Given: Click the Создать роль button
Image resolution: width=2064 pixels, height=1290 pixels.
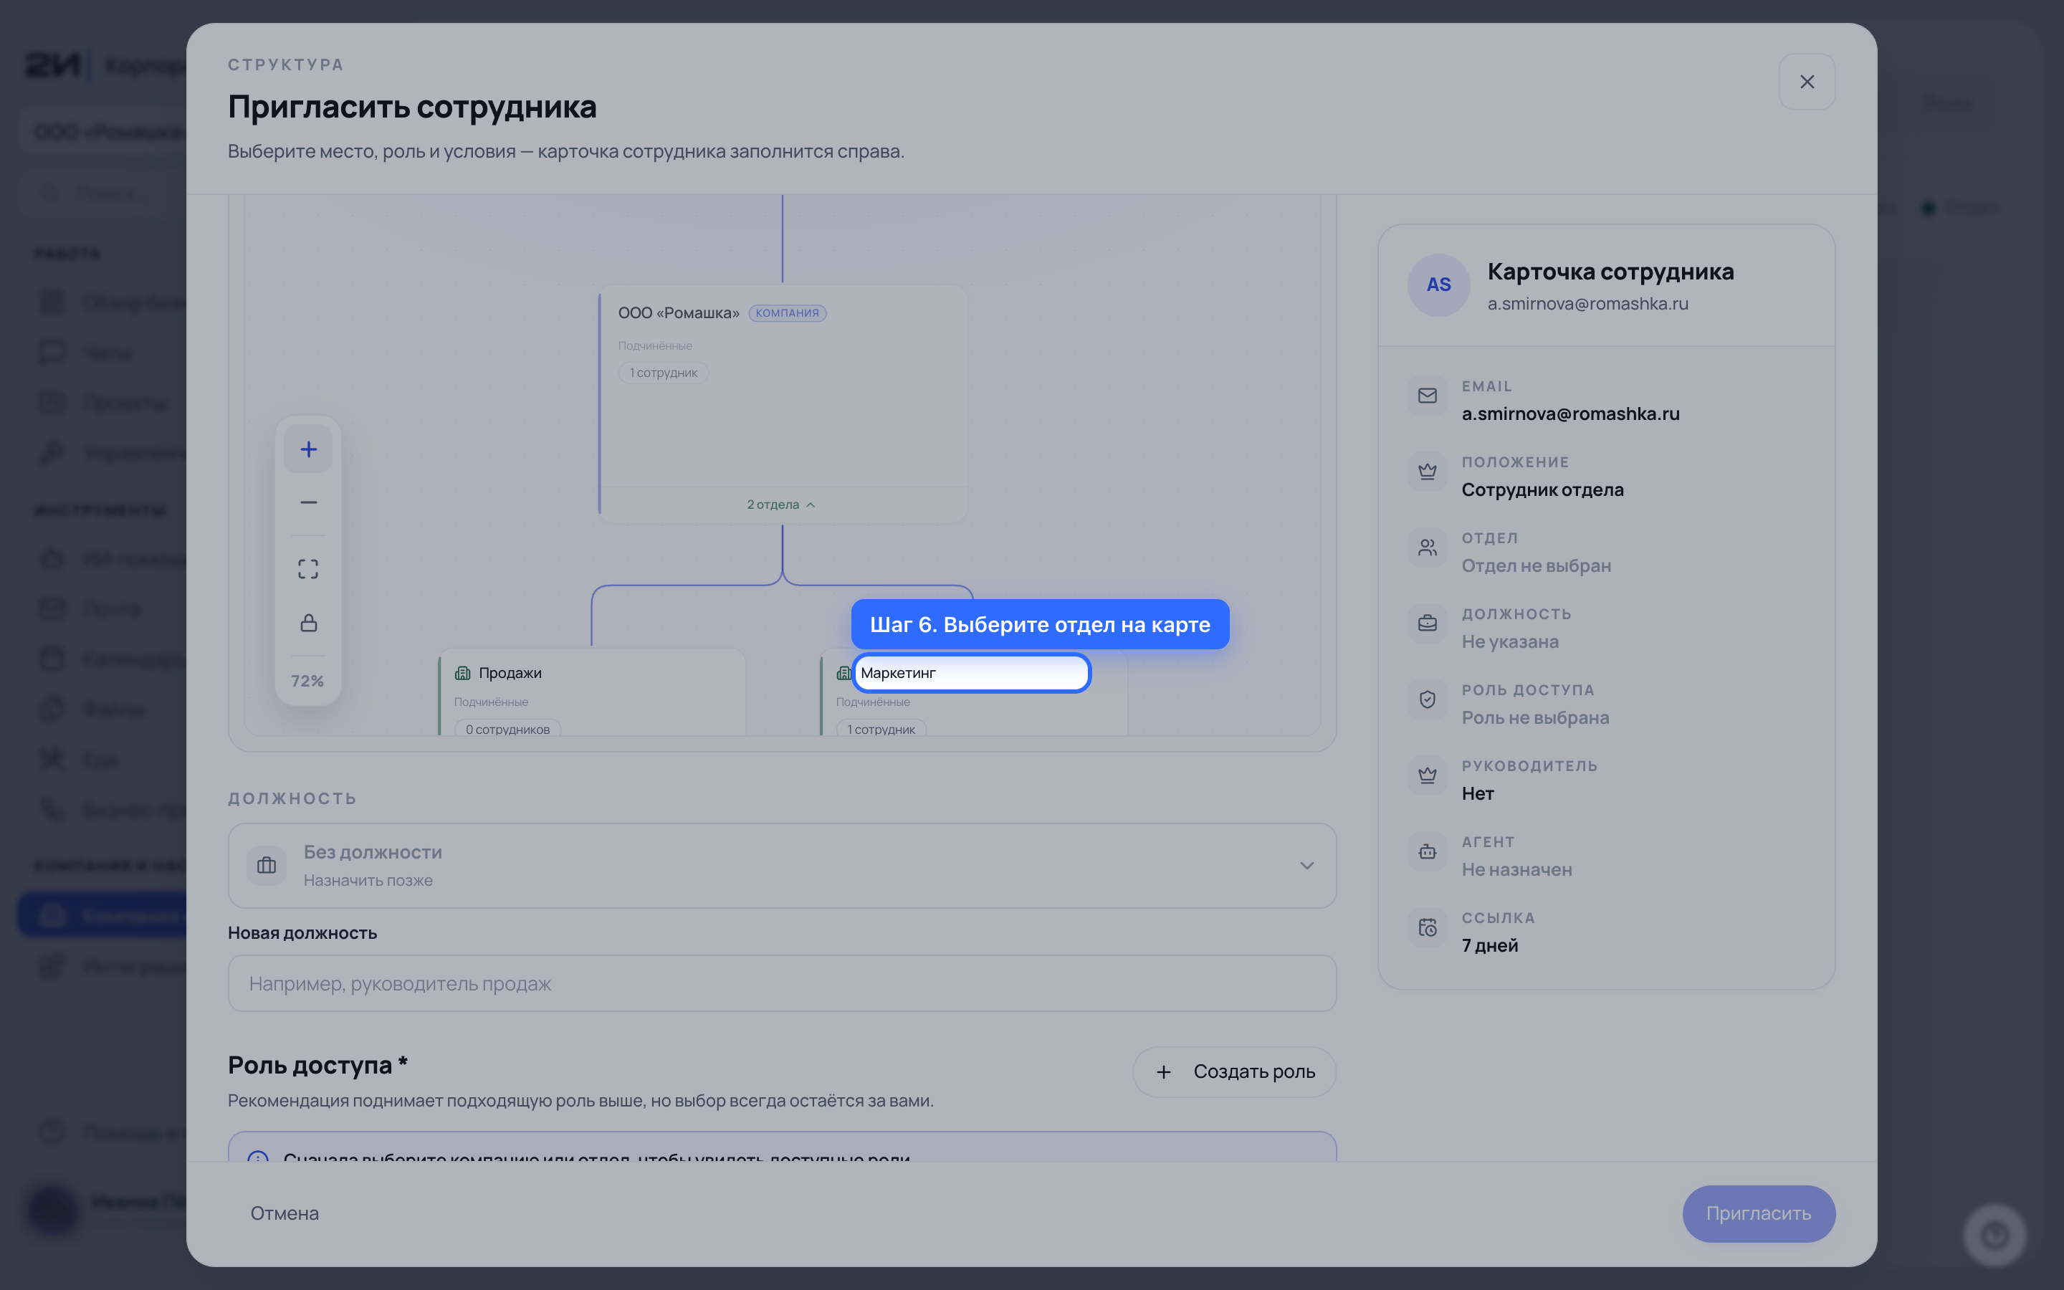Looking at the screenshot, I should (1234, 1071).
